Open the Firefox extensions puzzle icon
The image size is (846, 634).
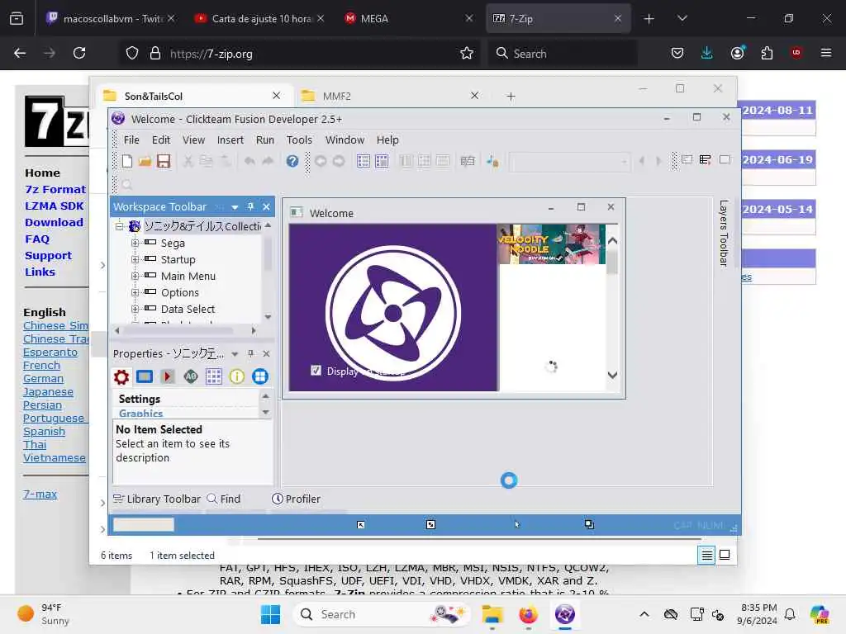(x=767, y=53)
